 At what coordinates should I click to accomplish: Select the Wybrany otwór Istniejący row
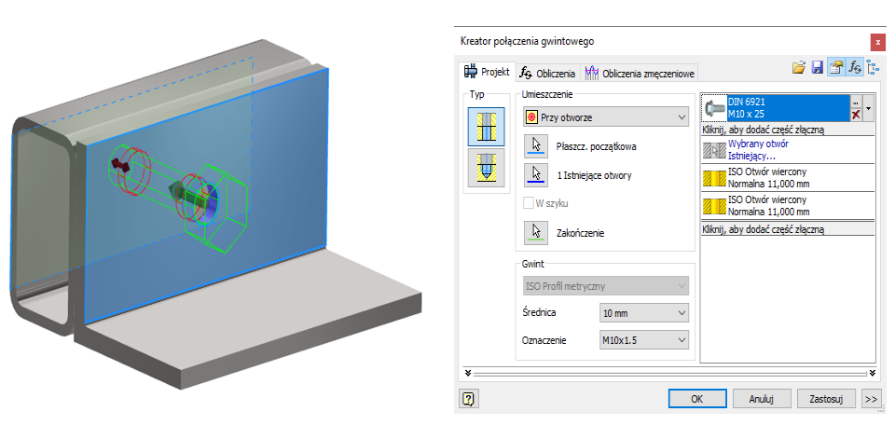pyautogui.click(x=788, y=150)
